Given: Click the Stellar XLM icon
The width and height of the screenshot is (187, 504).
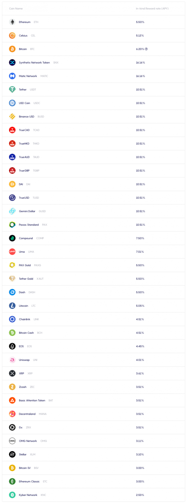Looking at the screenshot, I should coord(12,454).
